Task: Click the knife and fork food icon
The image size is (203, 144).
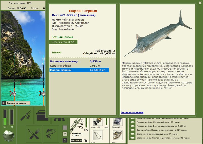Action: point(34,134)
